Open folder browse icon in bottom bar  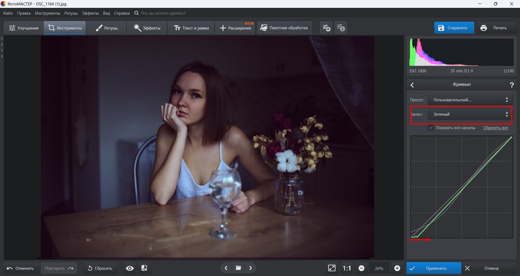[238, 268]
